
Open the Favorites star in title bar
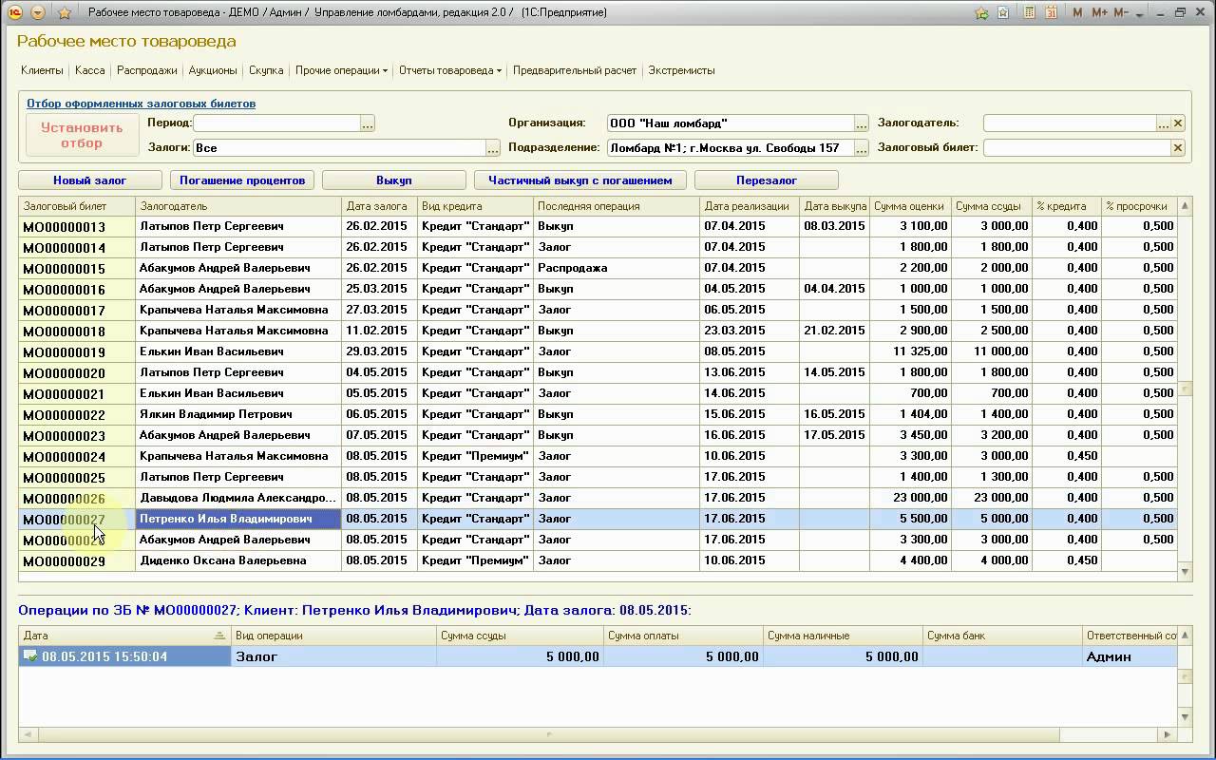pos(65,12)
